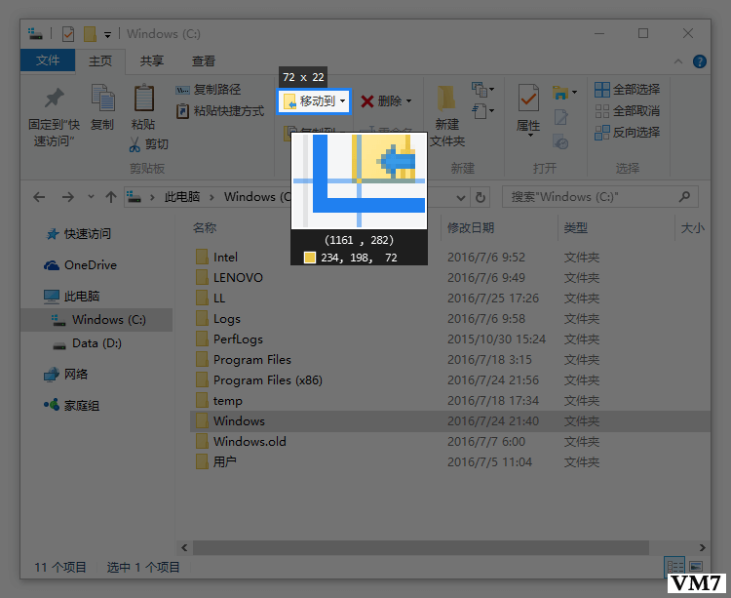Switch to the View (查看) tab
Screen dimensions: 731x598
point(204,60)
